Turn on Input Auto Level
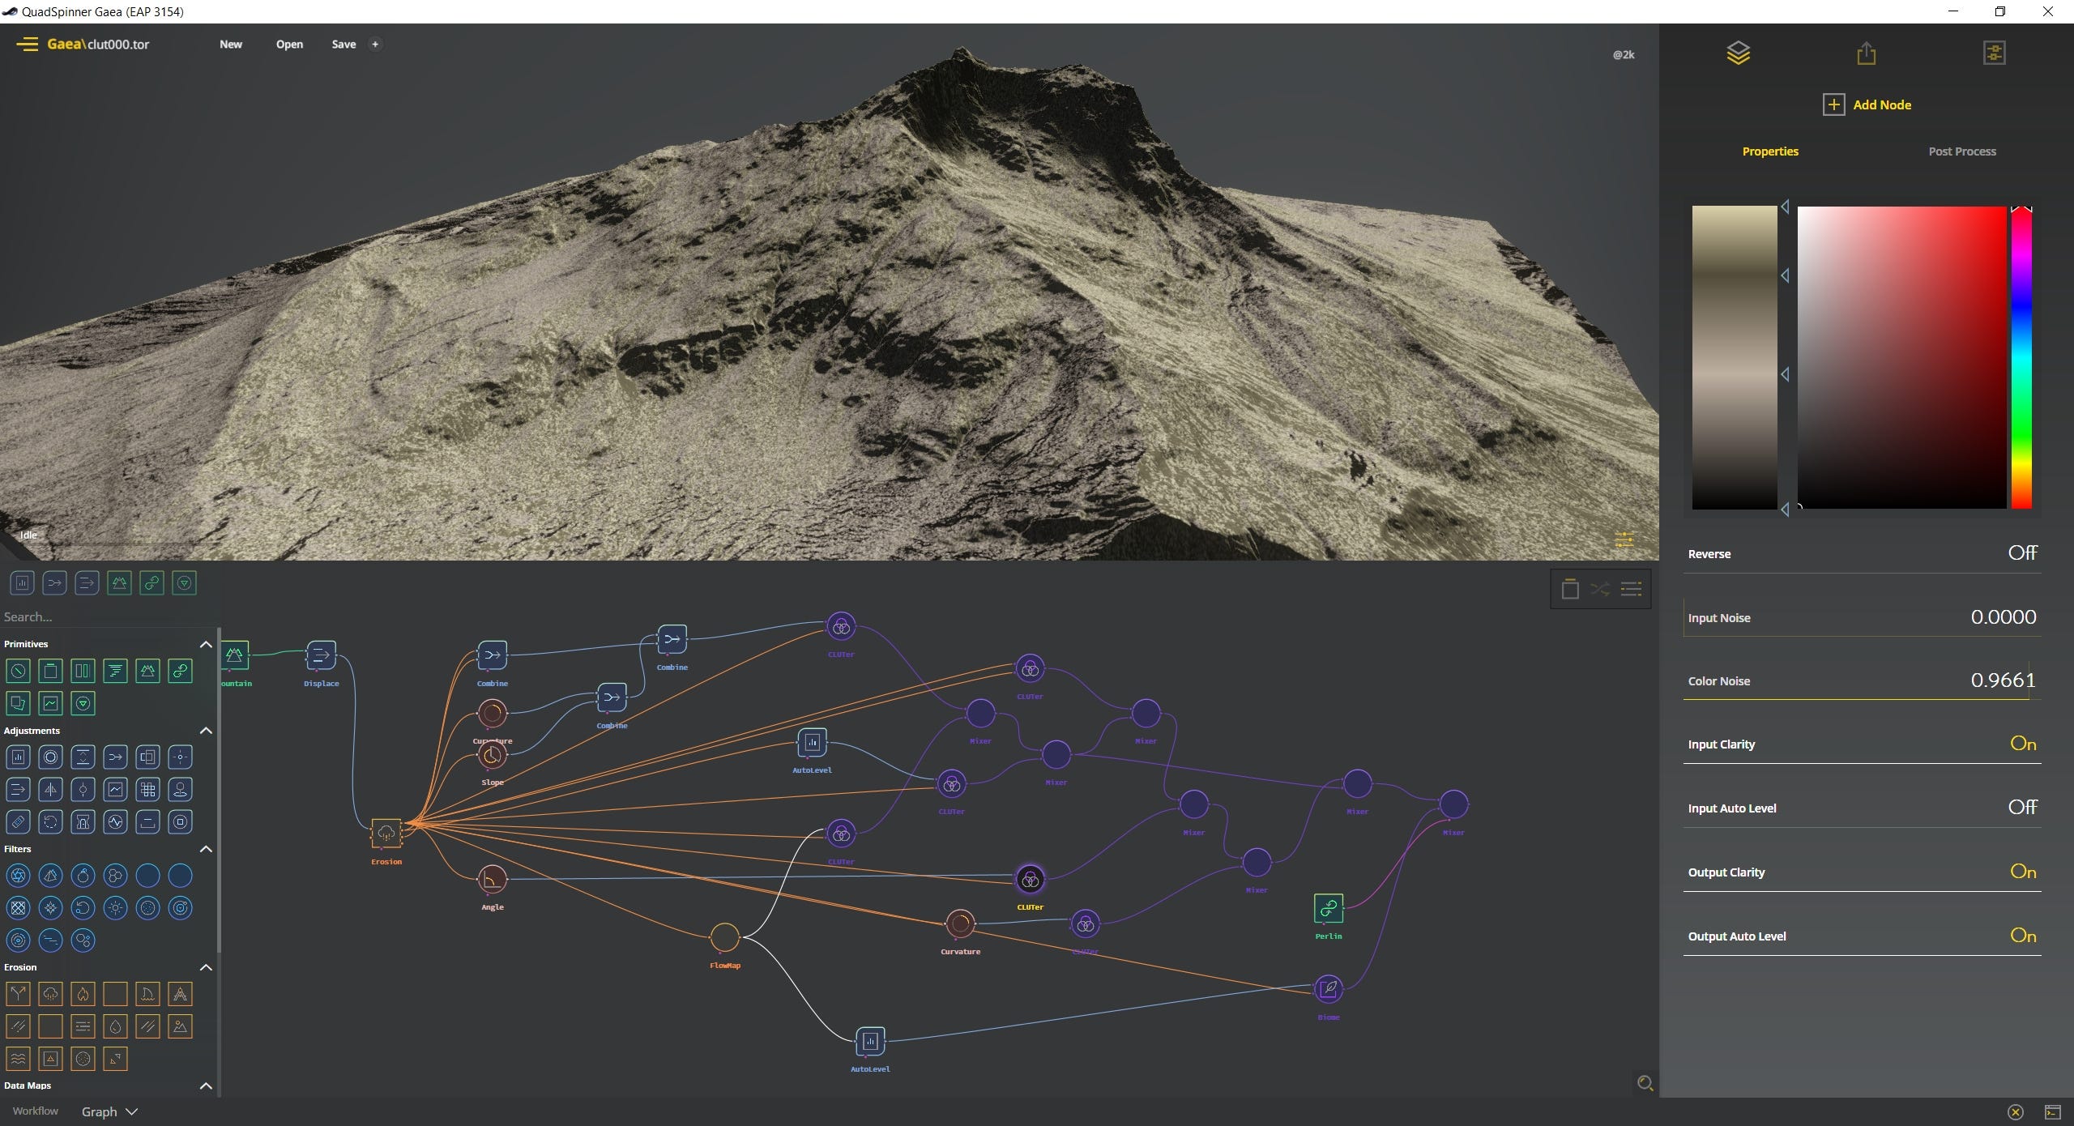Image resolution: width=2074 pixels, height=1126 pixels. tap(2022, 807)
